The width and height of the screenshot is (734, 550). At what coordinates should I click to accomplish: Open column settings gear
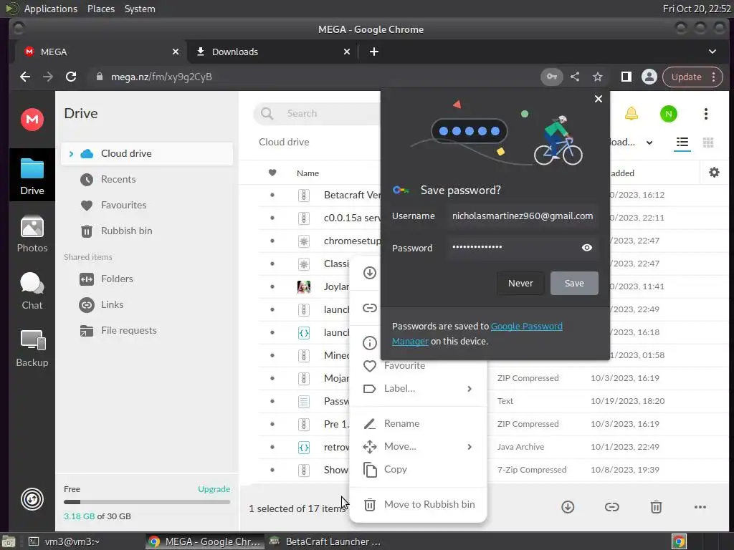tap(714, 173)
